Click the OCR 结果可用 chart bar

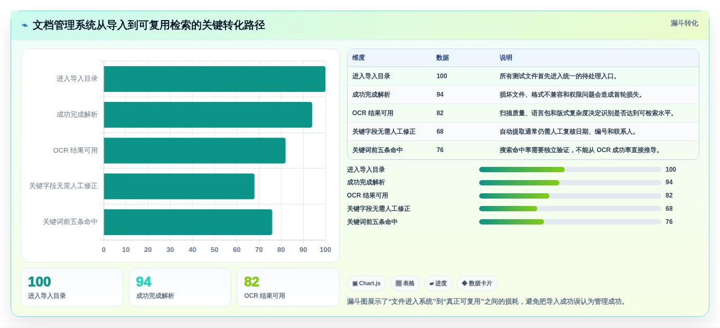[195, 151]
